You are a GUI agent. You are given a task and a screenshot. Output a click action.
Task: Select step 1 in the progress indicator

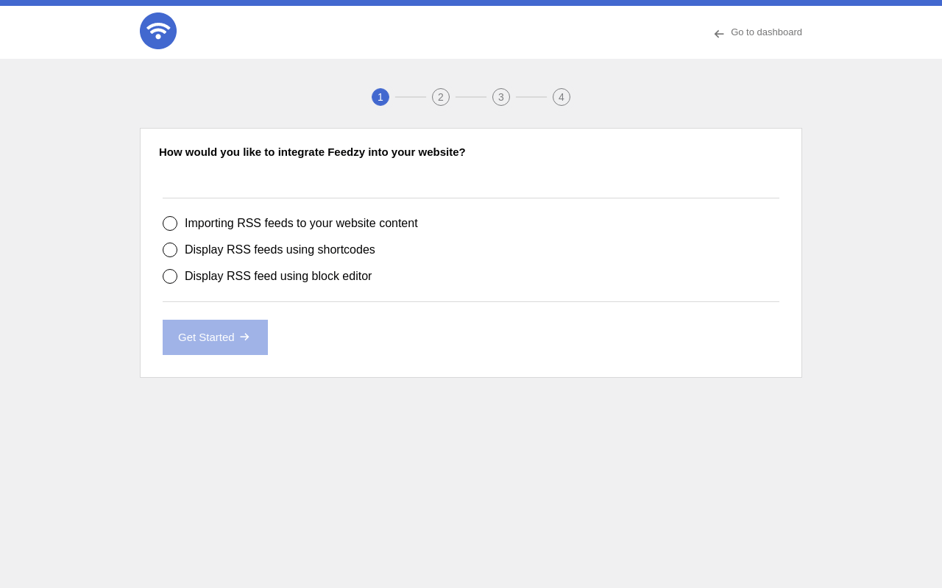pos(380,97)
